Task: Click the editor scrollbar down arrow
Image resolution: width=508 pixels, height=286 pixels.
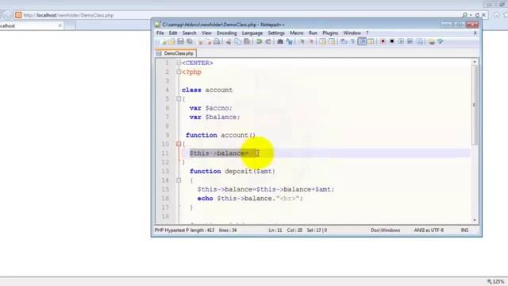Action: [x=475, y=220]
